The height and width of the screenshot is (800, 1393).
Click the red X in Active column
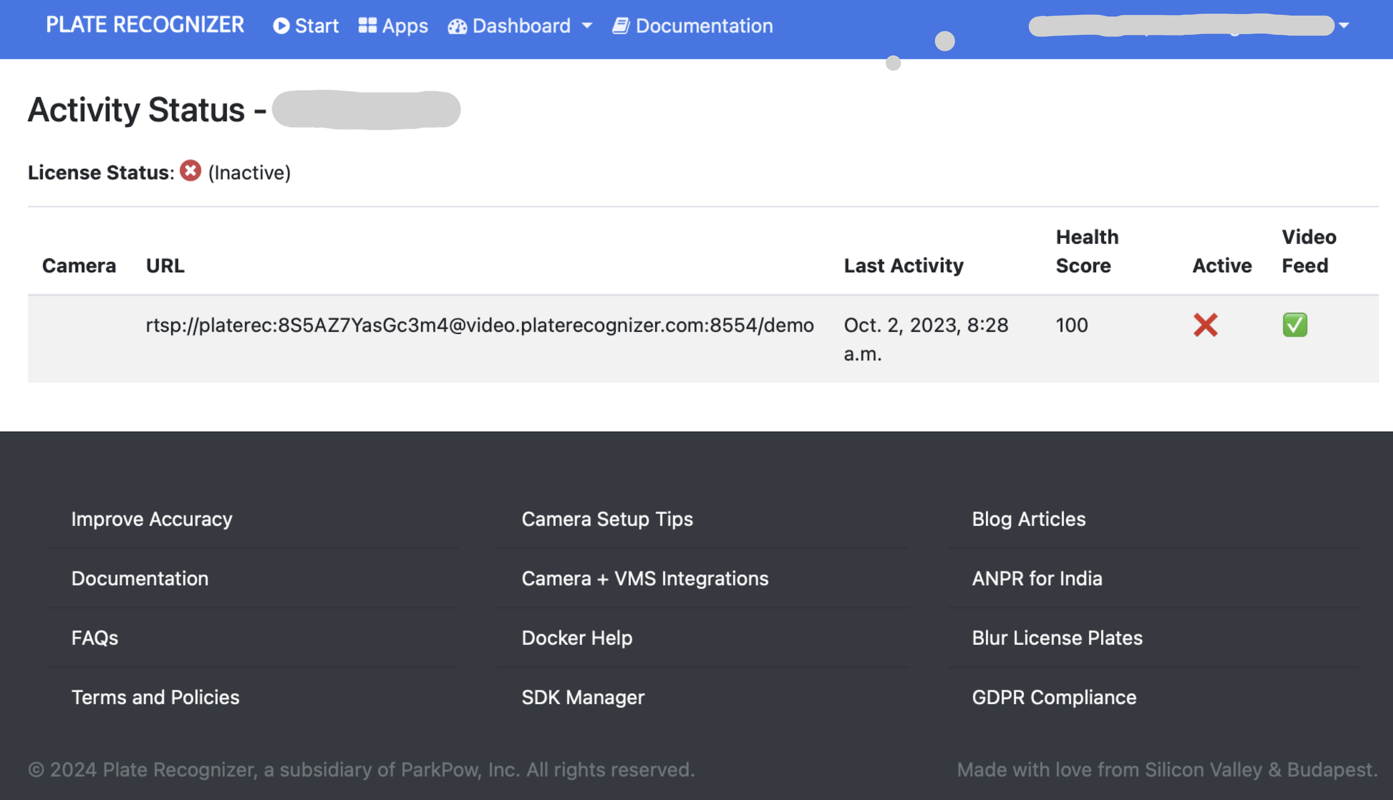1205,325
